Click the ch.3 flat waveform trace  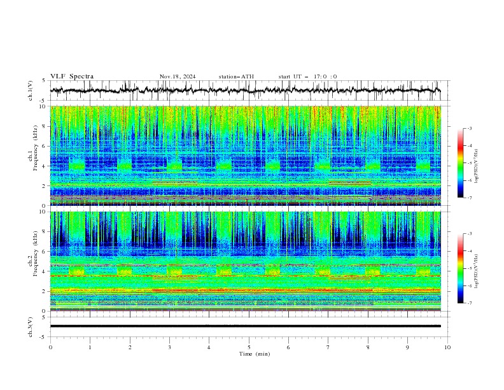[x=246, y=326]
